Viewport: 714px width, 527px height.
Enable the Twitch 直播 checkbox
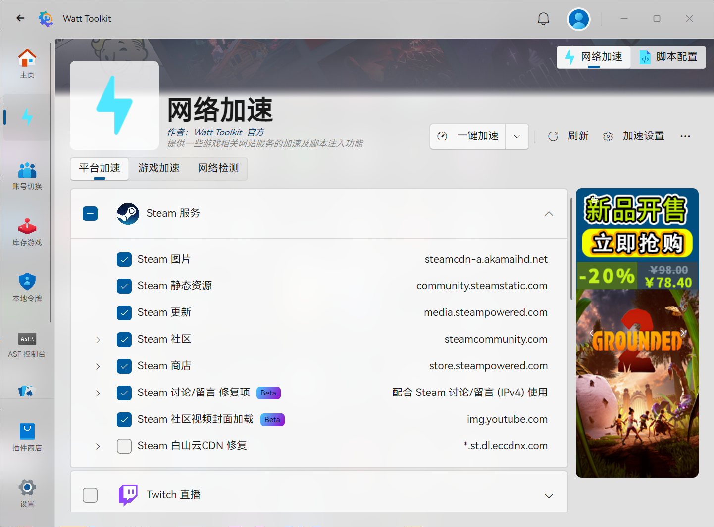coord(90,495)
